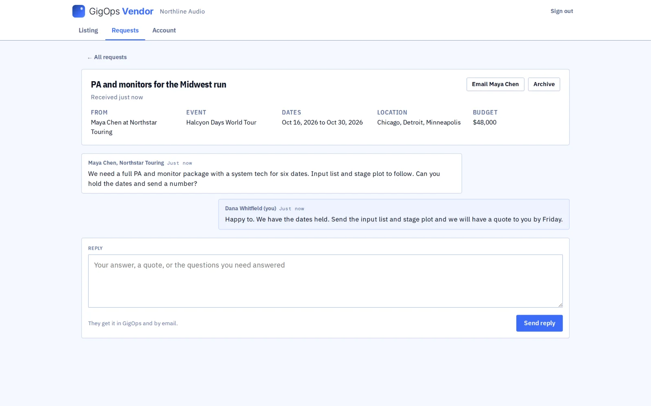
Task: Click the Email Maya Chen button
Action: coord(495,84)
